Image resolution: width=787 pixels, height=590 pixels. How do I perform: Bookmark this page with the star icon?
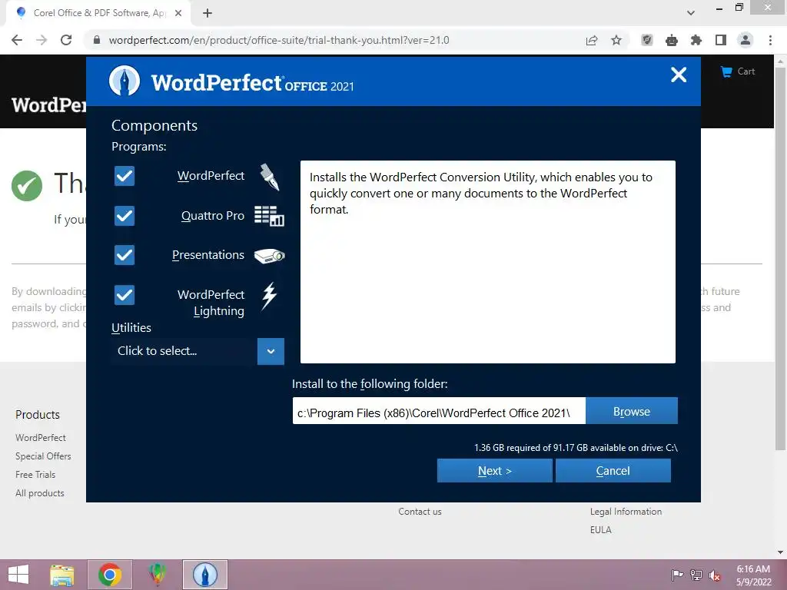616,40
